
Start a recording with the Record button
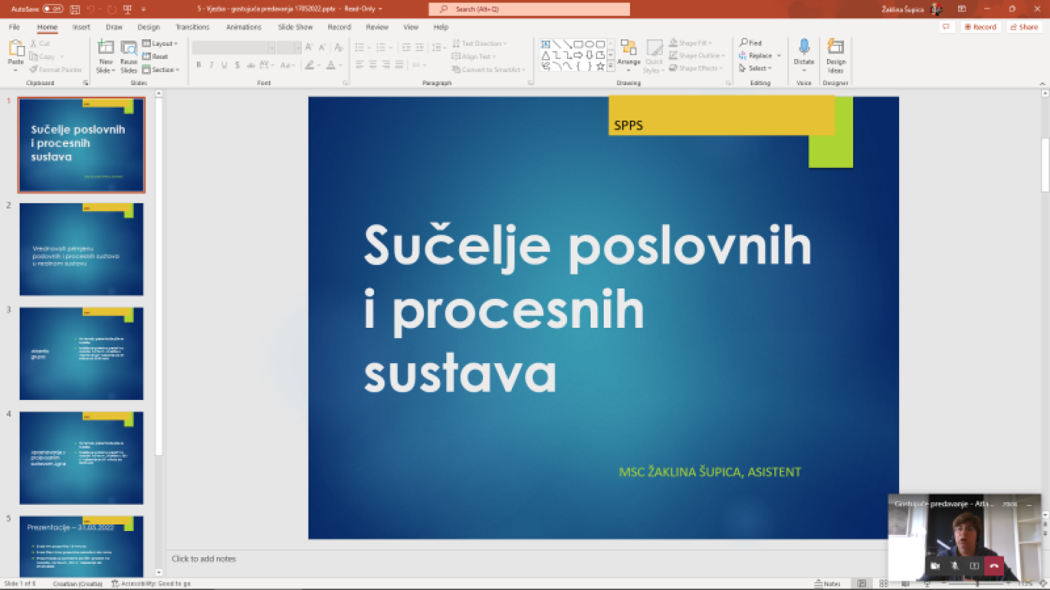tap(980, 27)
